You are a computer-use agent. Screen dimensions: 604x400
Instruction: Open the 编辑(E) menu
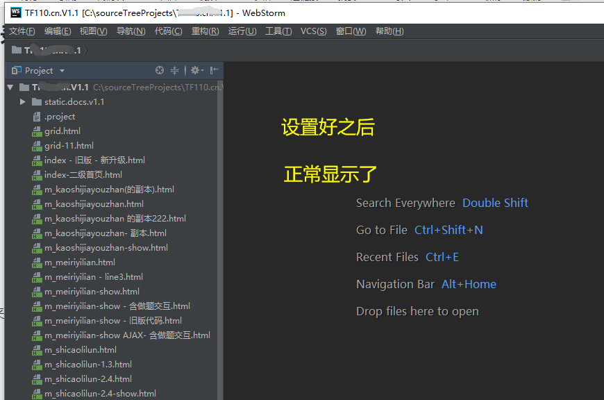[58, 31]
